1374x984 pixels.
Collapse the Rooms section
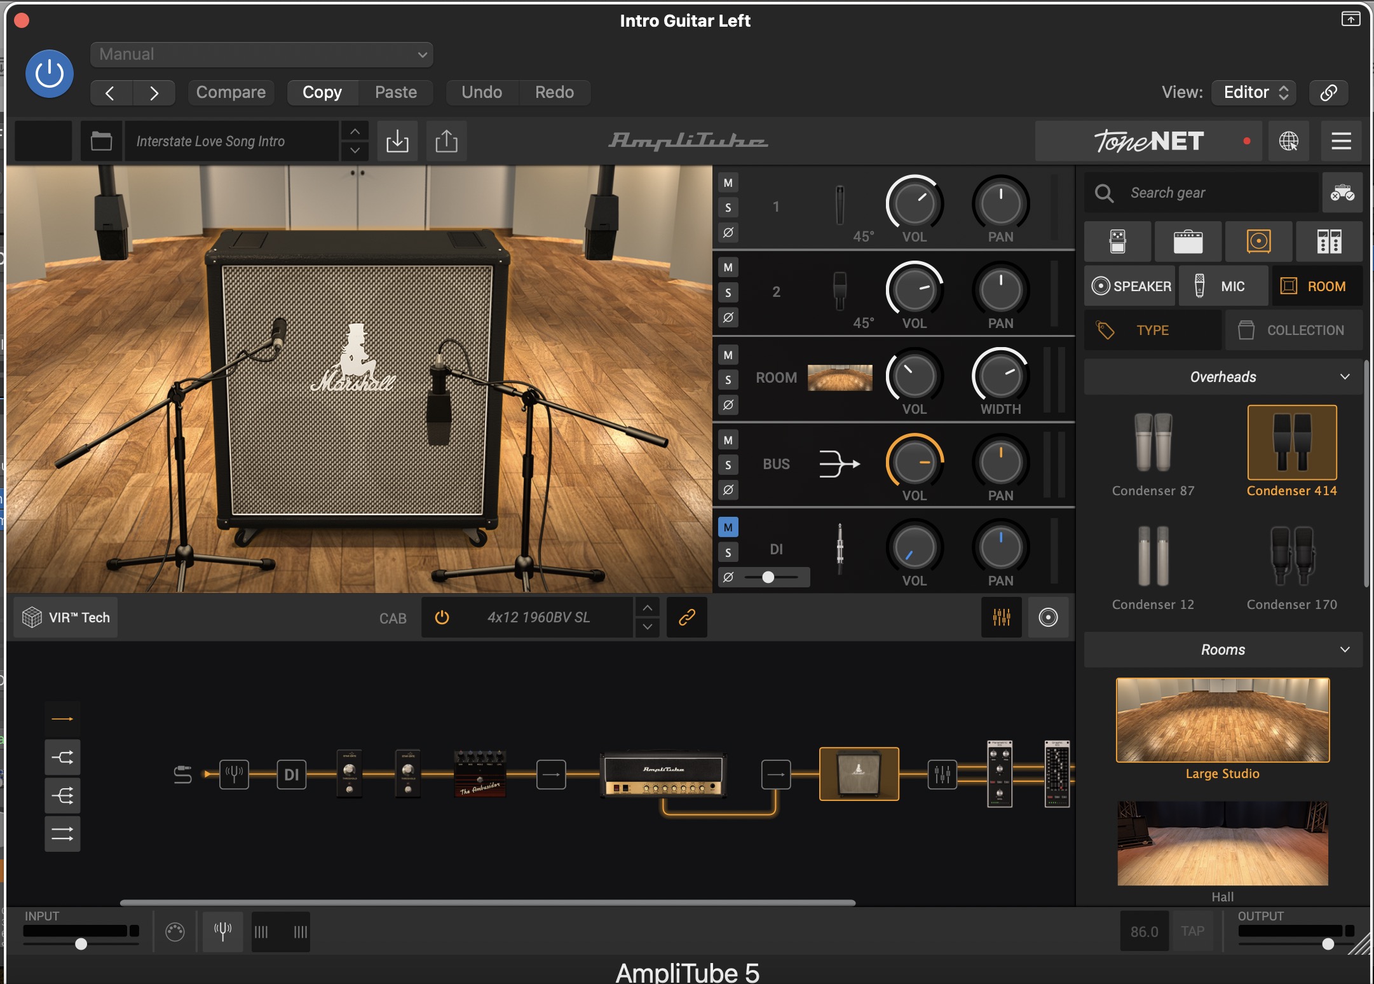point(1345,650)
